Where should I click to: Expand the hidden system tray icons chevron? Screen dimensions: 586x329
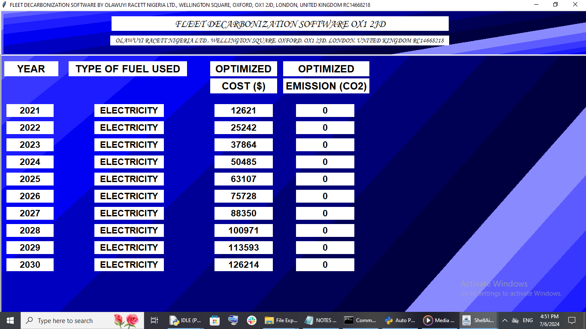tap(504, 320)
